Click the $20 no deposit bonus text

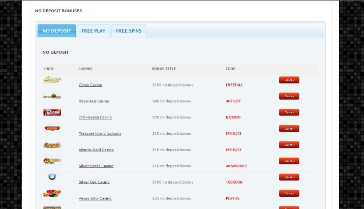click(171, 117)
